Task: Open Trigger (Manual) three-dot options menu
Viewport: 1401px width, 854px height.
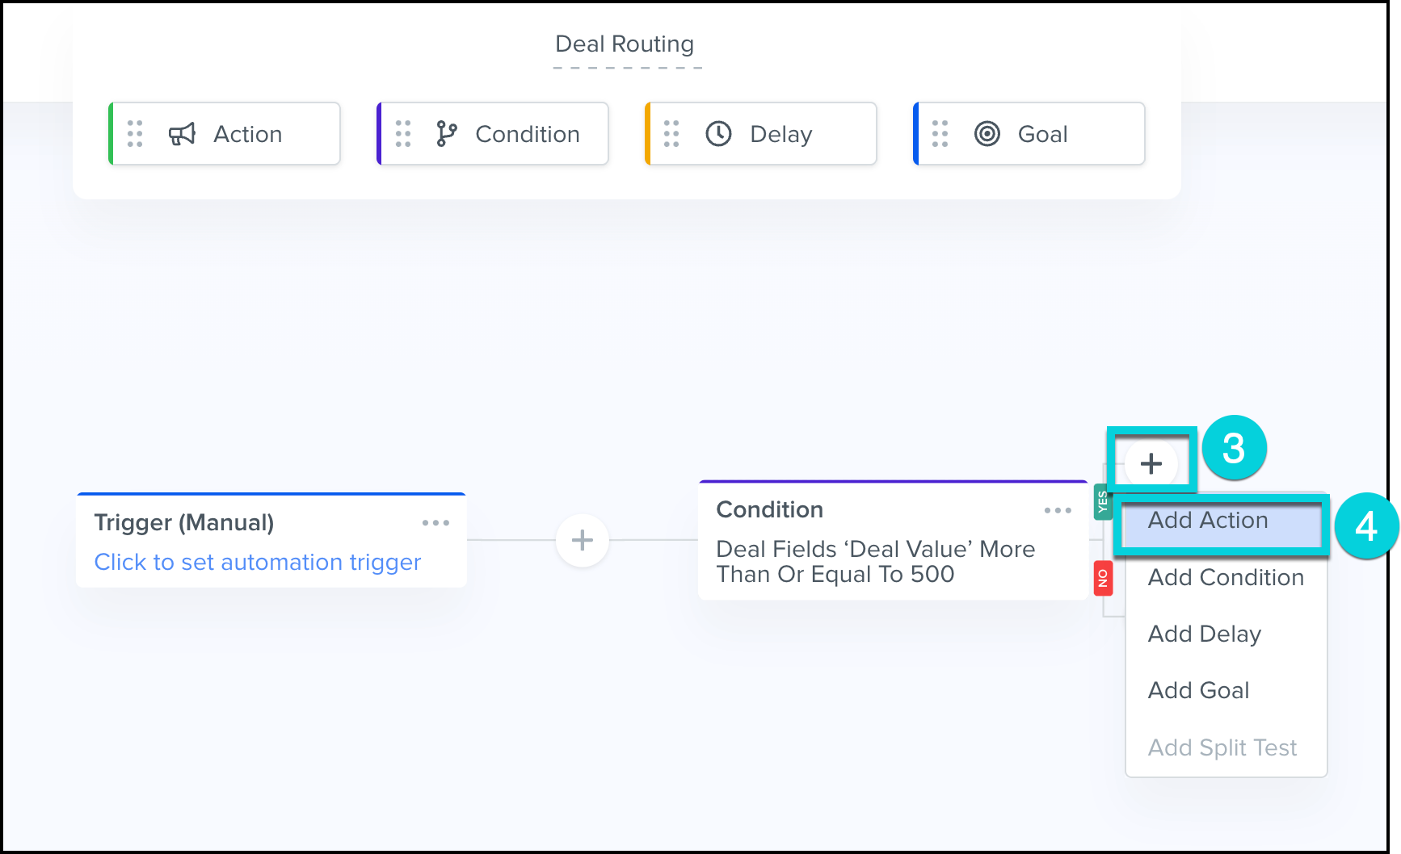Action: [x=435, y=523]
